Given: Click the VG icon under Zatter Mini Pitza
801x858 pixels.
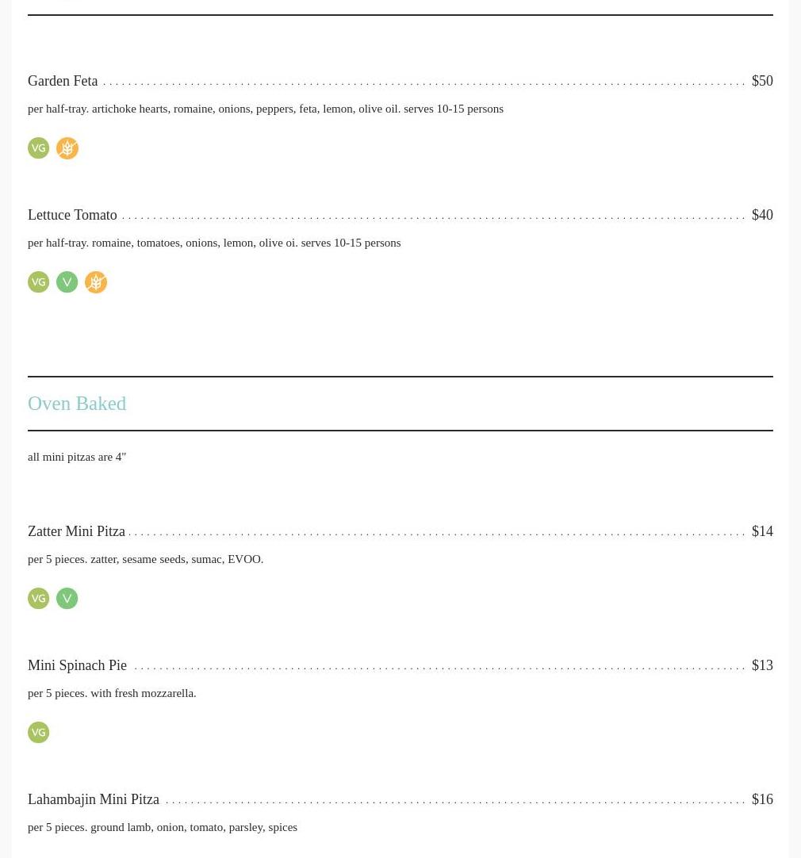Looking at the screenshot, I should click(38, 599).
